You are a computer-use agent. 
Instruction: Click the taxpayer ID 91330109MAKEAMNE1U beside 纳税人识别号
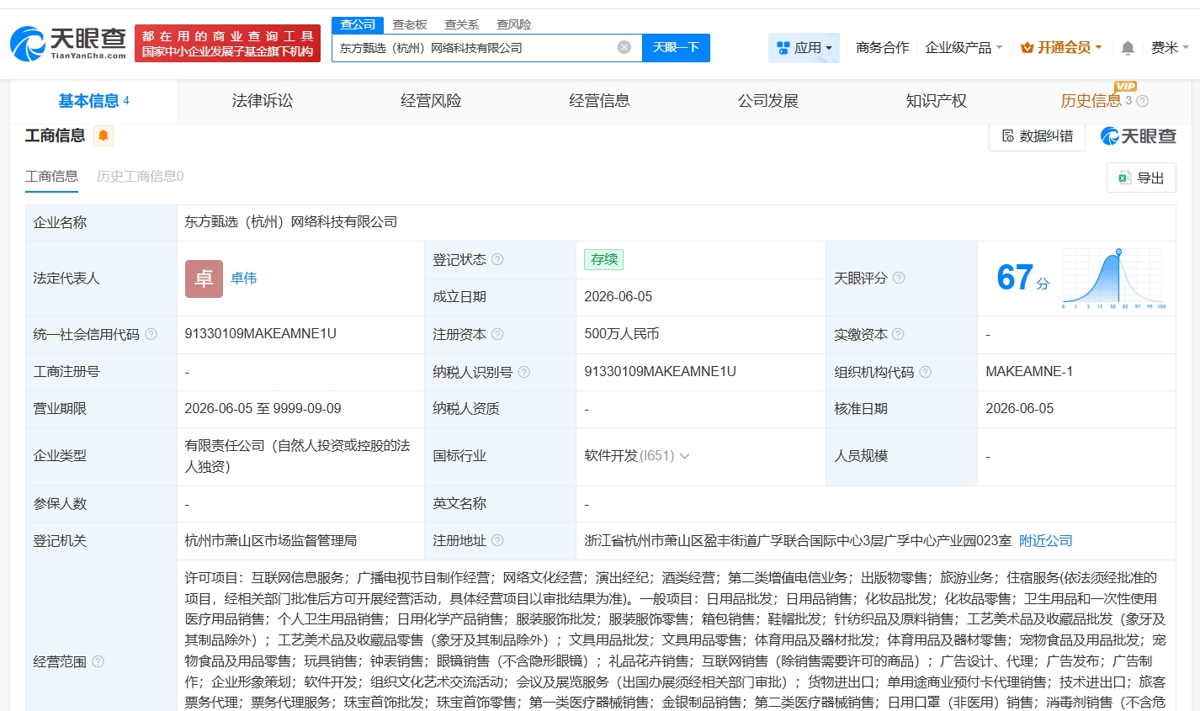[x=661, y=371]
